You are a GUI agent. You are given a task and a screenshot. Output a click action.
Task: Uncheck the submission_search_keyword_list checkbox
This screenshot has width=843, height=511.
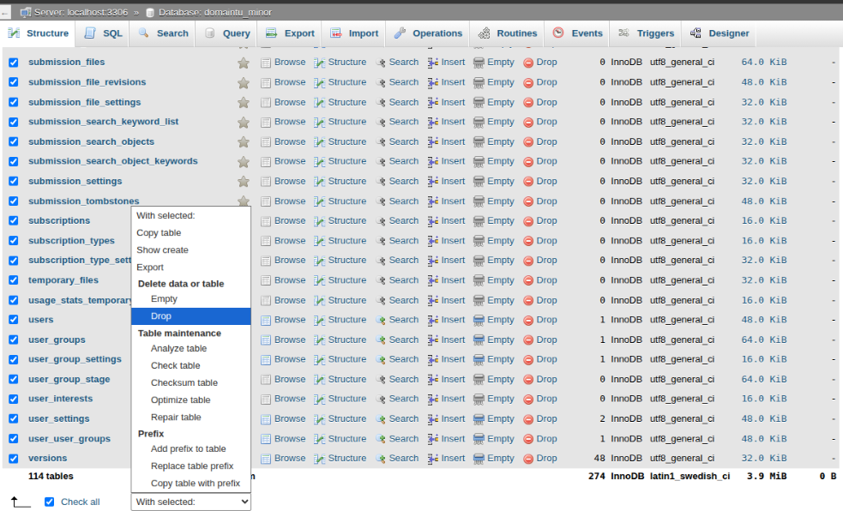coord(14,122)
